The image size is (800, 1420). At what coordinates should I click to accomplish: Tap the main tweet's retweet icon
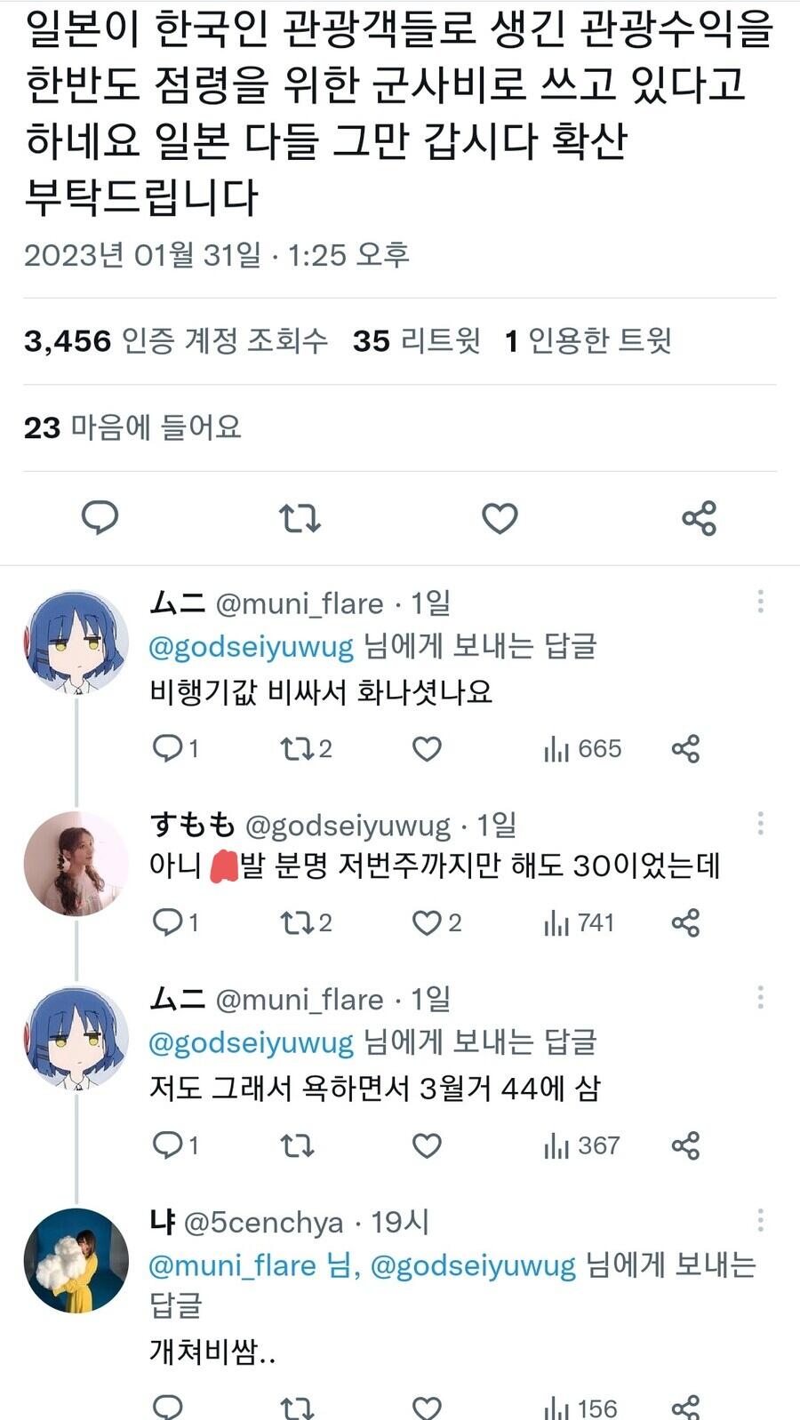(300, 517)
